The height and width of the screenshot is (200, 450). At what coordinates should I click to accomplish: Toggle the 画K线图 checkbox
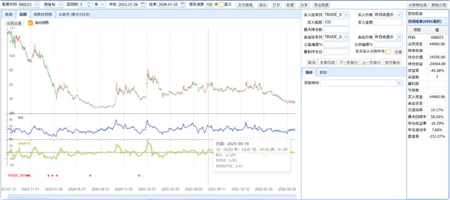click(30, 23)
